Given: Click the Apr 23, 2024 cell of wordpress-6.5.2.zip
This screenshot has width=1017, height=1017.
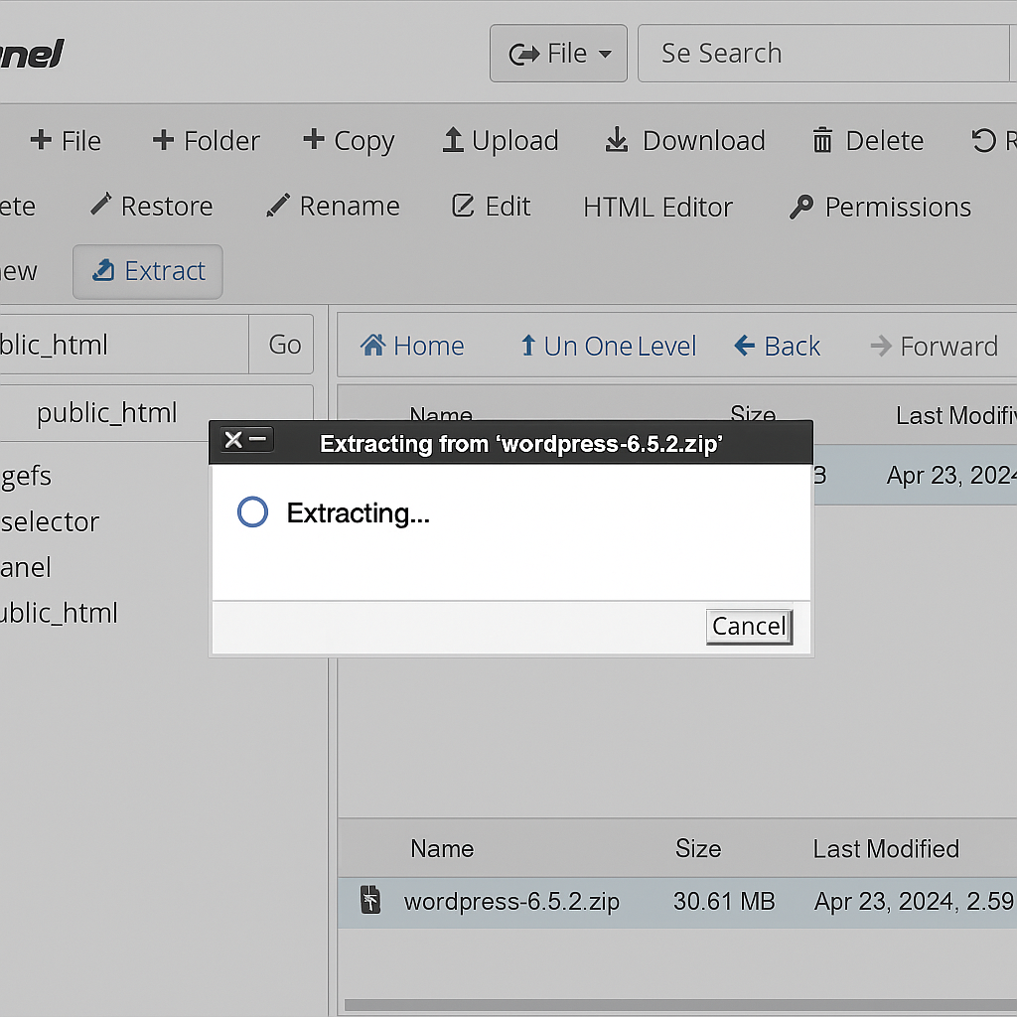Looking at the screenshot, I should [915, 902].
